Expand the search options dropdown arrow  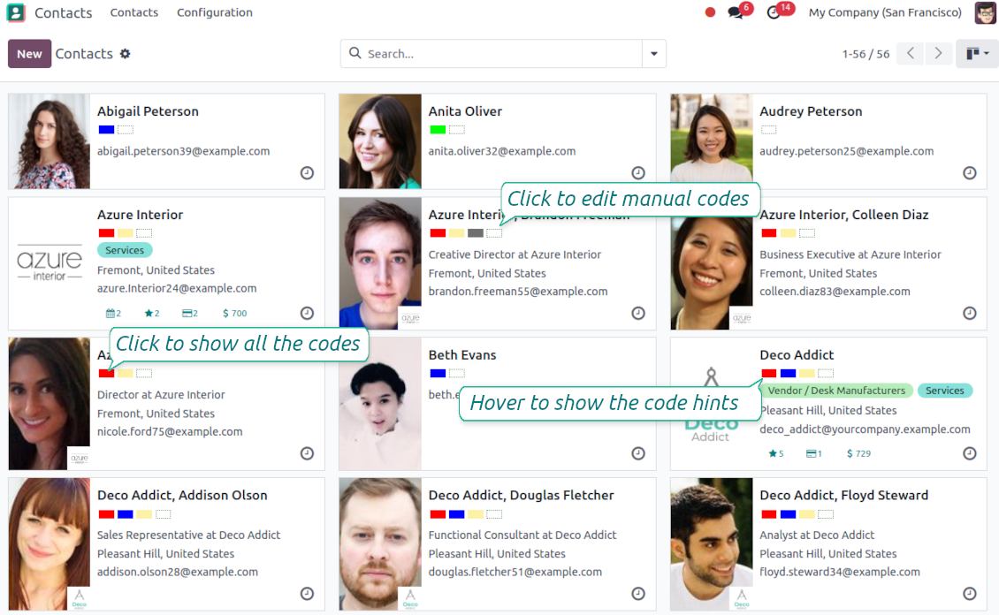click(x=653, y=54)
